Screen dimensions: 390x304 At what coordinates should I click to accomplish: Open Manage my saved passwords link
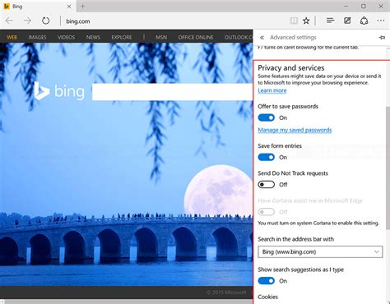pyautogui.click(x=295, y=130)
